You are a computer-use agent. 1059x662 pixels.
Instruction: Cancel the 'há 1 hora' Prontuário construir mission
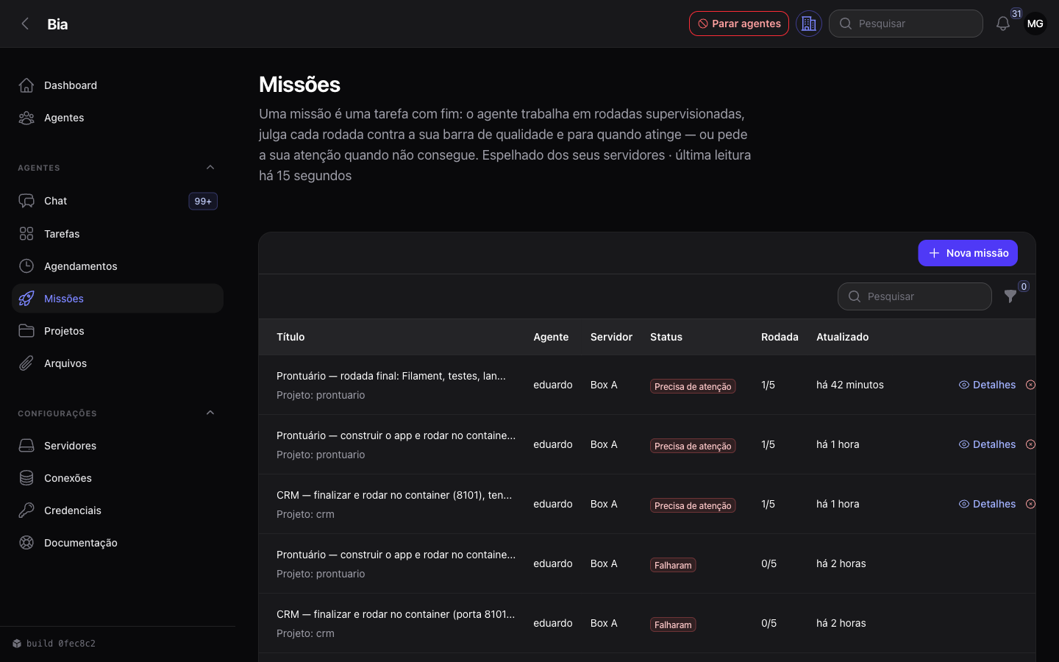coord(1030,444)
